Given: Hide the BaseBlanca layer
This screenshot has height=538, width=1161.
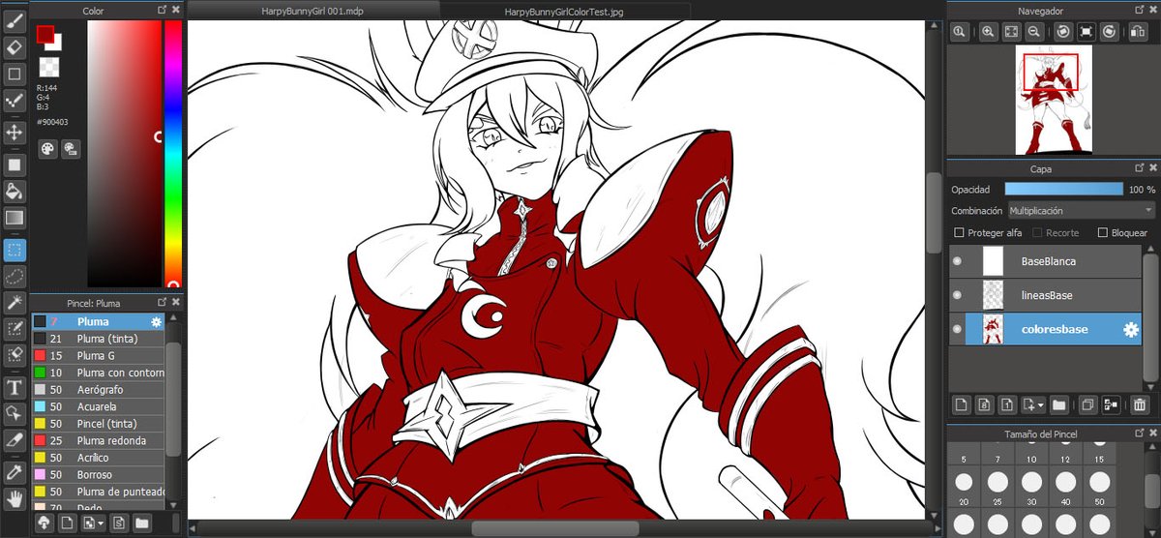Looking at the screenshot, I should click(x=958, y=261).
